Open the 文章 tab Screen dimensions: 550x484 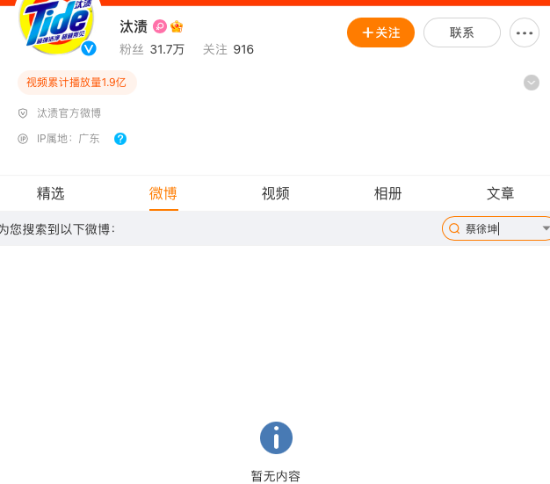coord(501,193)
